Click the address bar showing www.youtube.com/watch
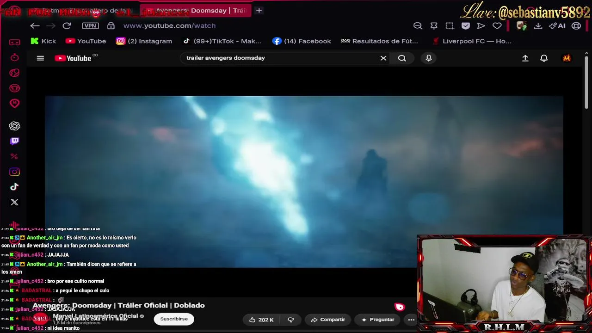The height and width of the screenshot is (333, 592). pos(169,26)
